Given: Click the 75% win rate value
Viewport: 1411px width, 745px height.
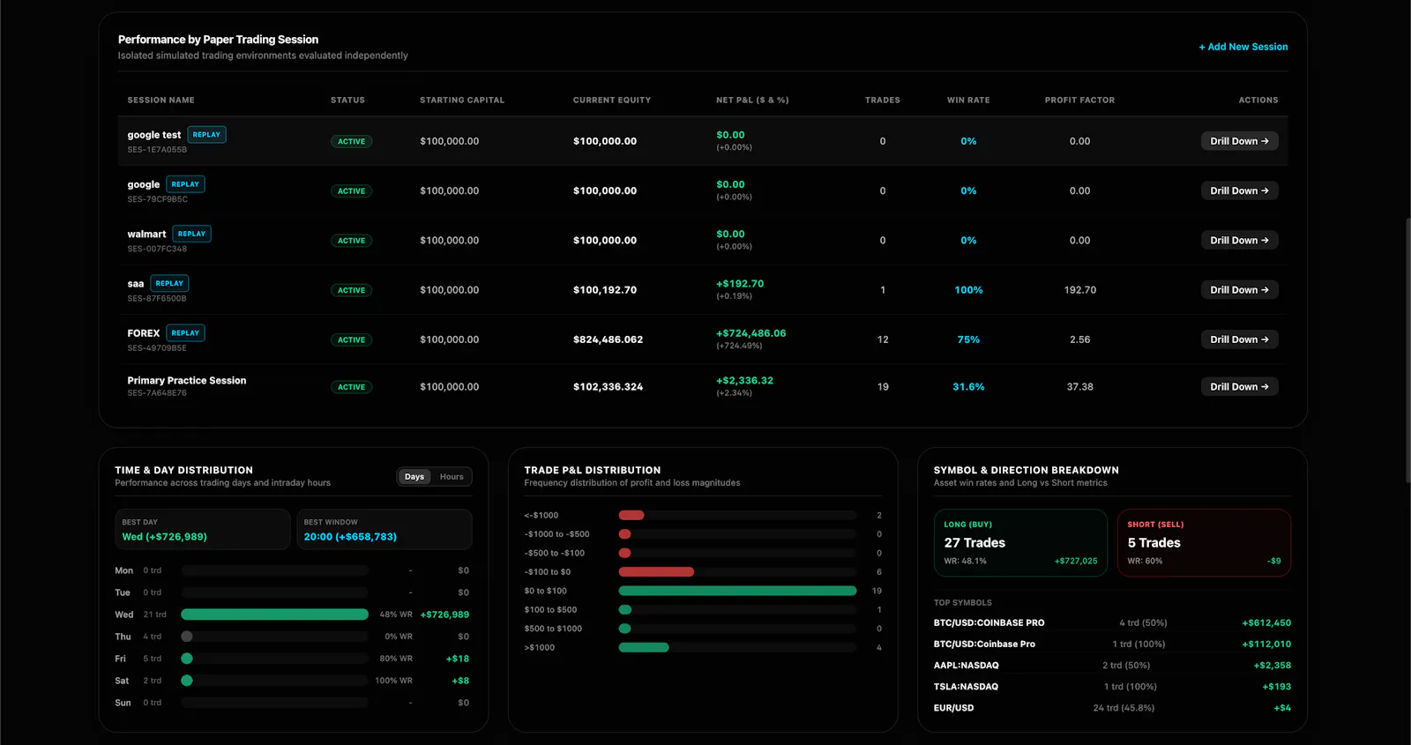Looking at the screenshot, I should click(x=968, y=339).
